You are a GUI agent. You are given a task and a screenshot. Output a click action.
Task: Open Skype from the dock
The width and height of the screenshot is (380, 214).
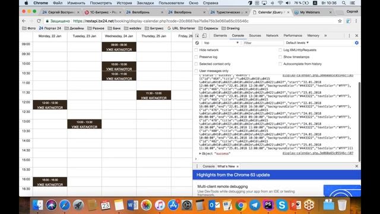[x=281, y=205]
